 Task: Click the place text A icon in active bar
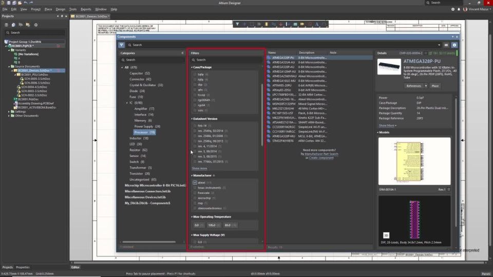(317, 24)
